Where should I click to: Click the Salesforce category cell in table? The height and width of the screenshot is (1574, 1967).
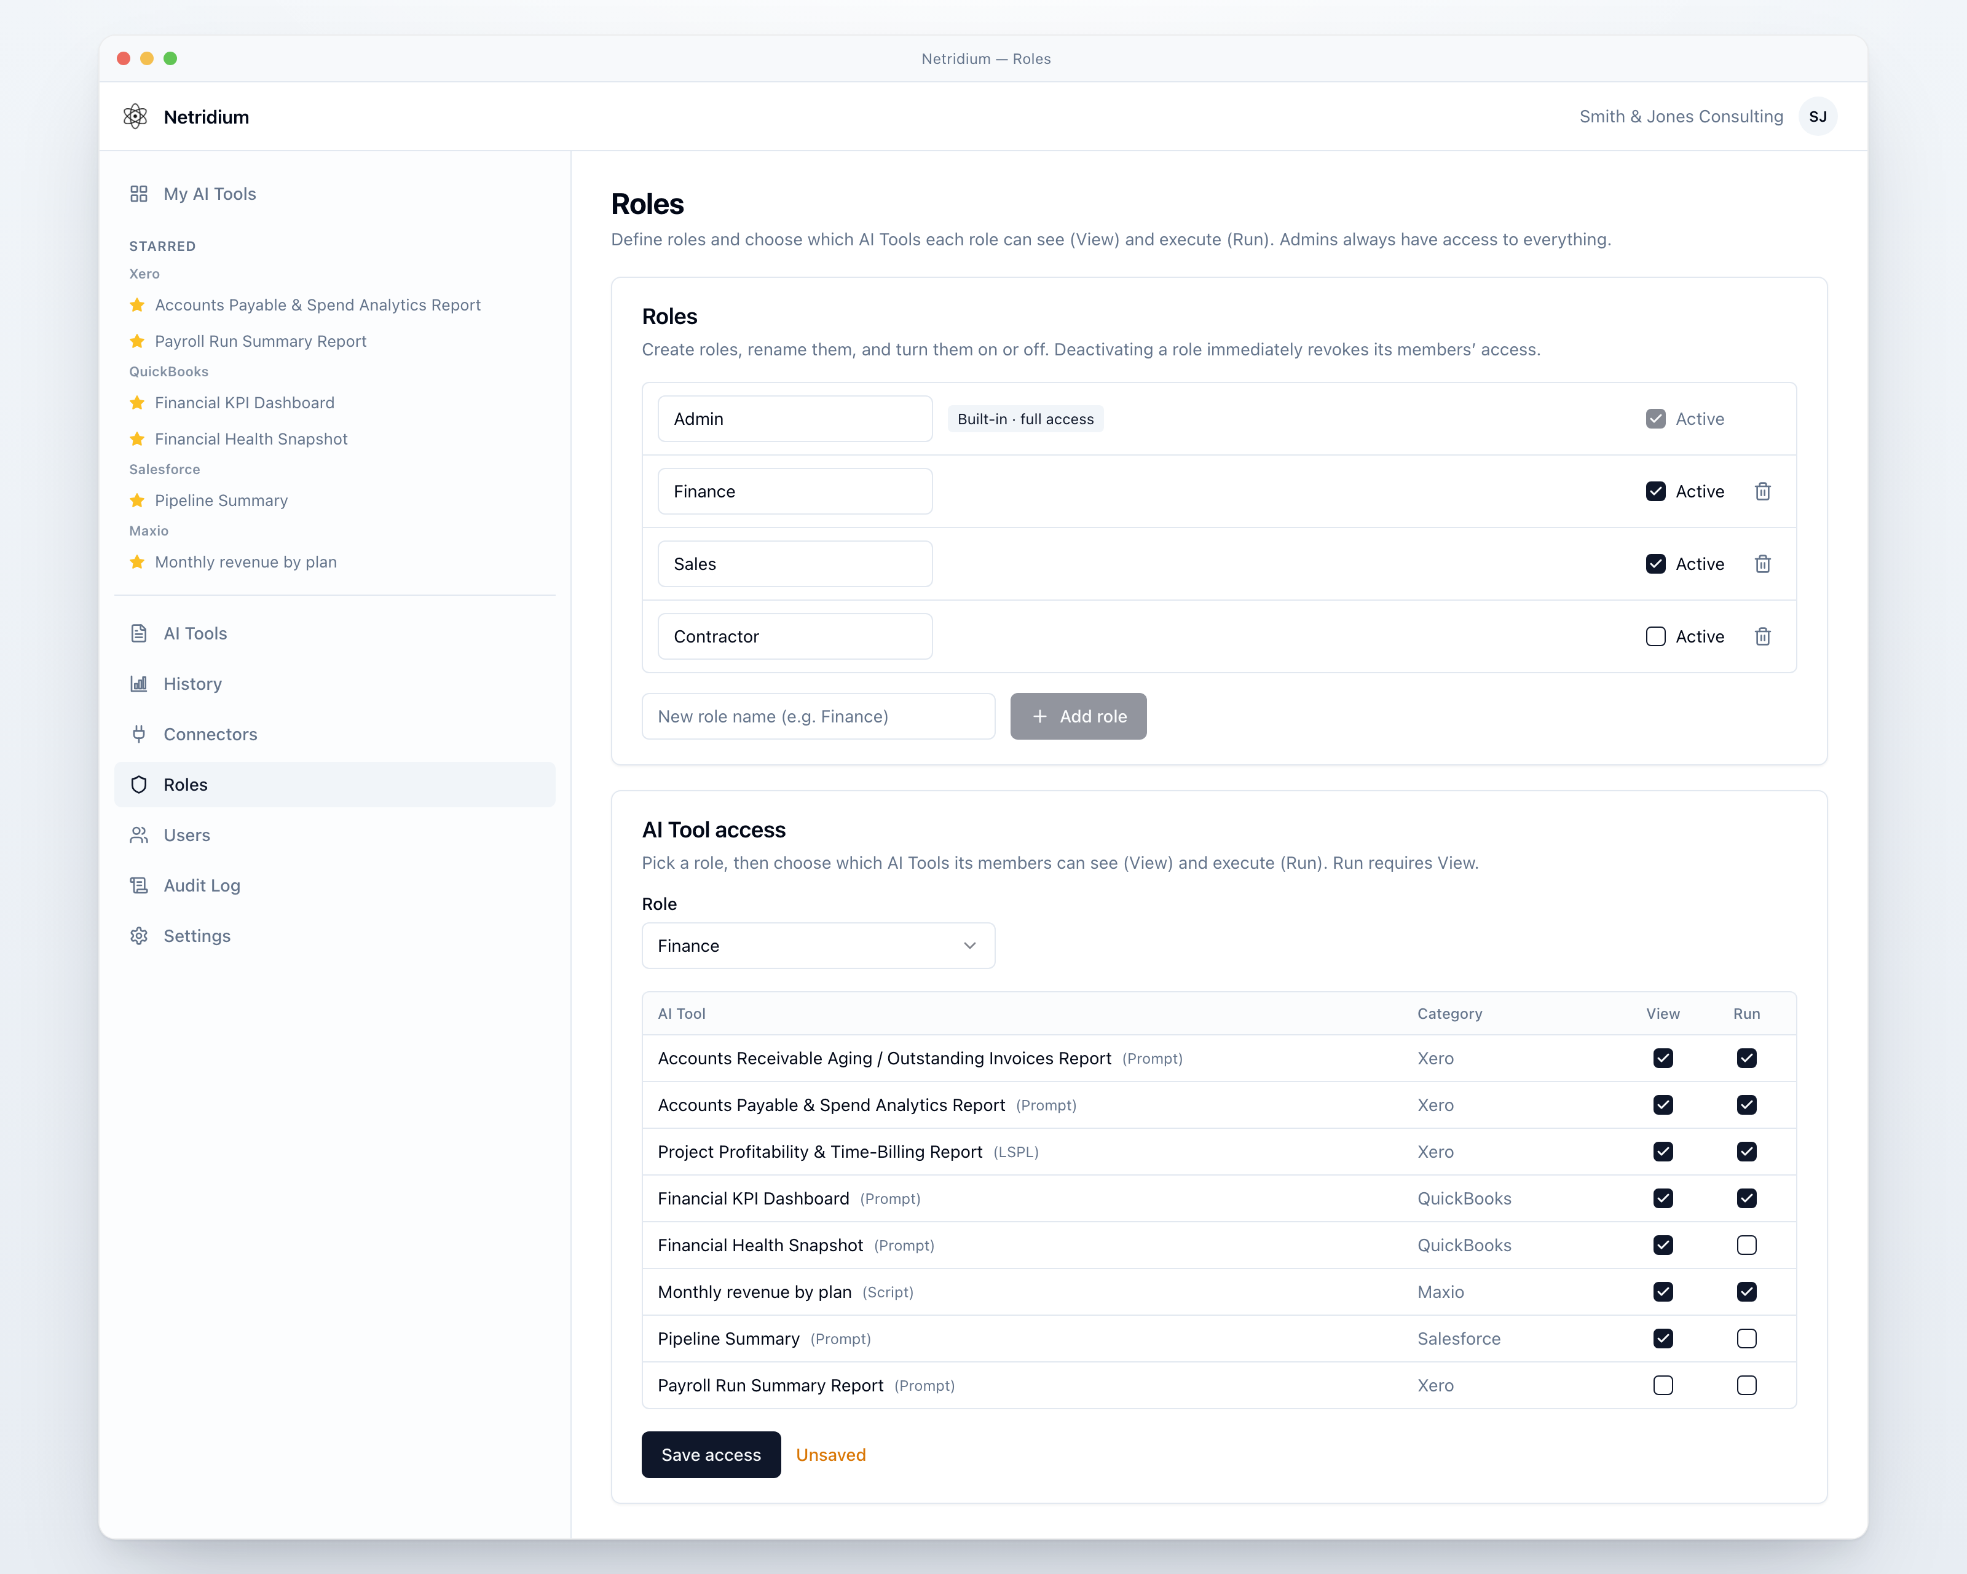click(x=1458, y=1339)
